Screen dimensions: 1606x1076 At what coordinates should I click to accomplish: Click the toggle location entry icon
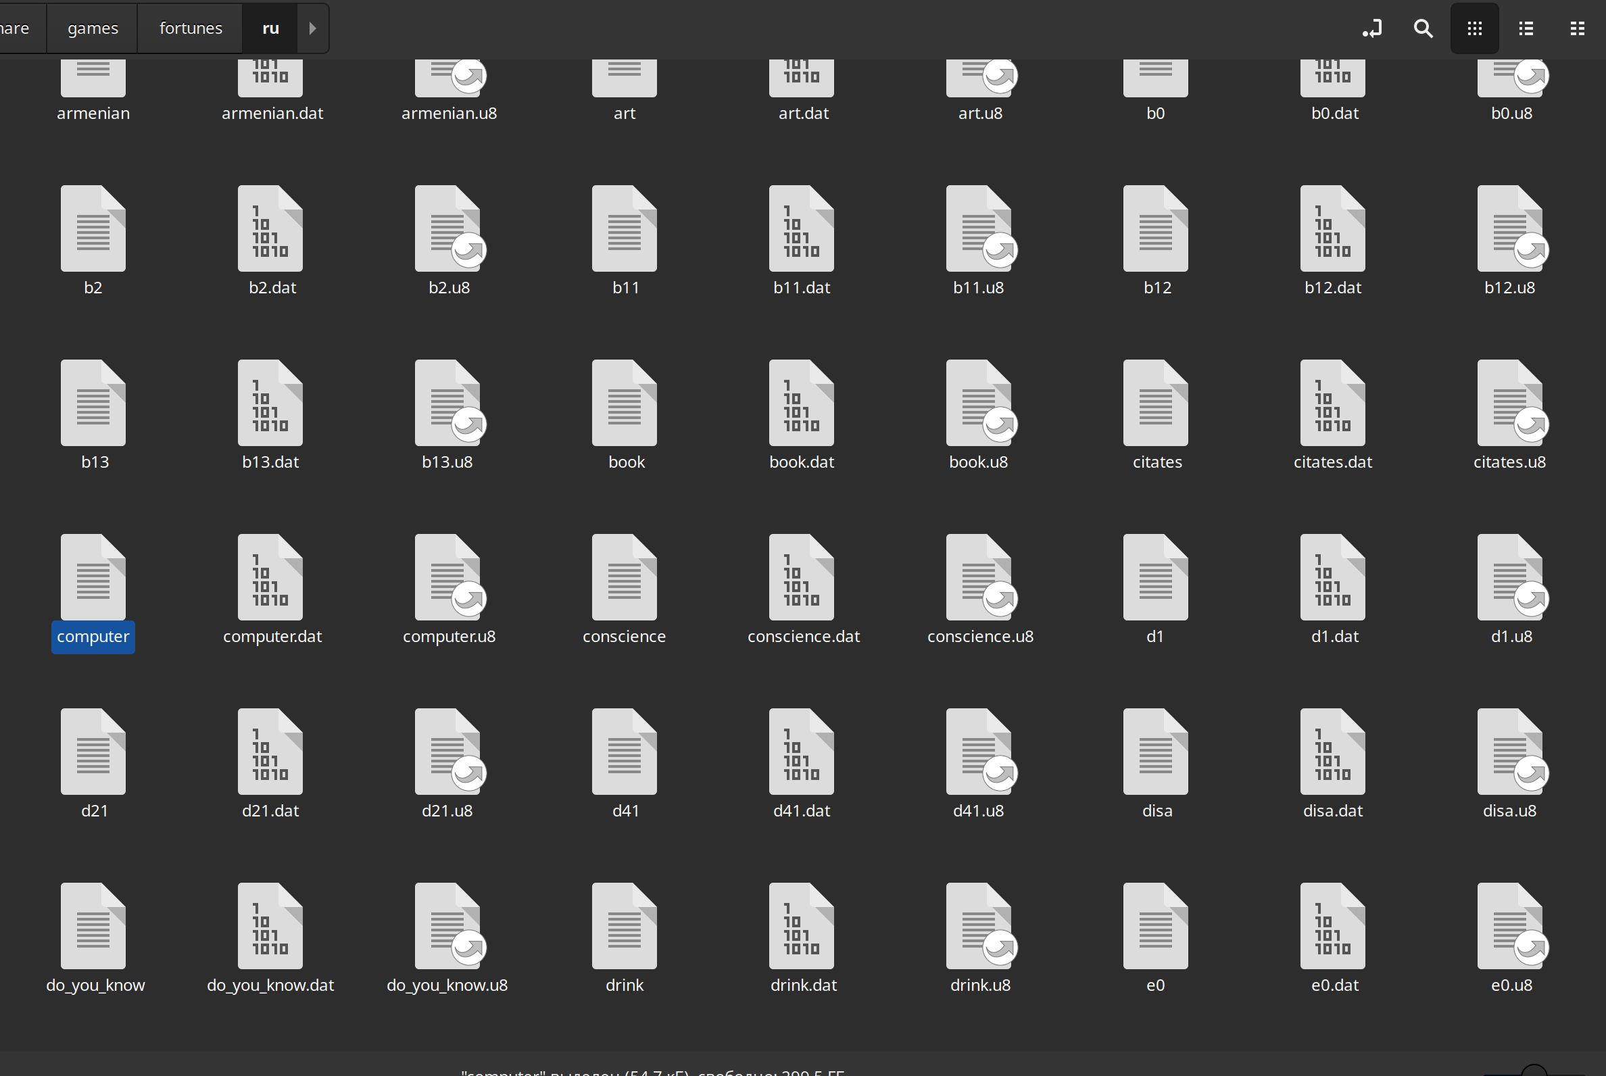[x=1372, y=28]
